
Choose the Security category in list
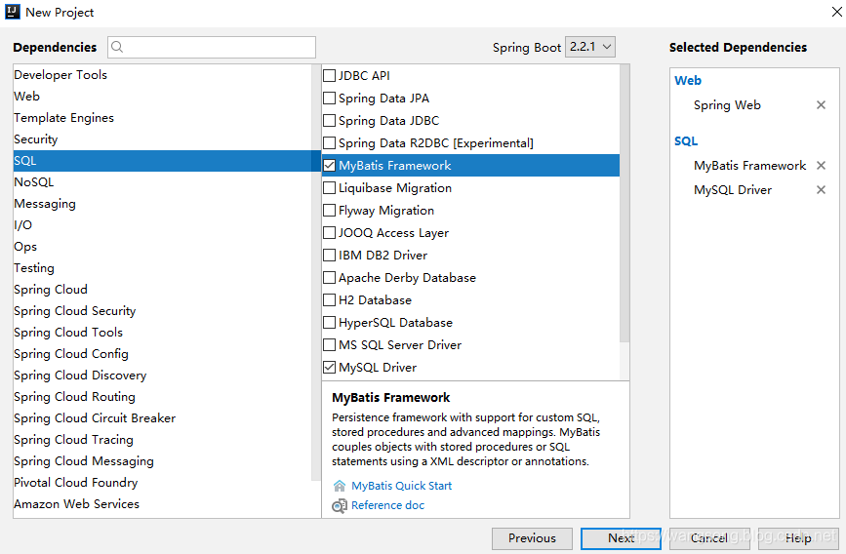[36, 139]
